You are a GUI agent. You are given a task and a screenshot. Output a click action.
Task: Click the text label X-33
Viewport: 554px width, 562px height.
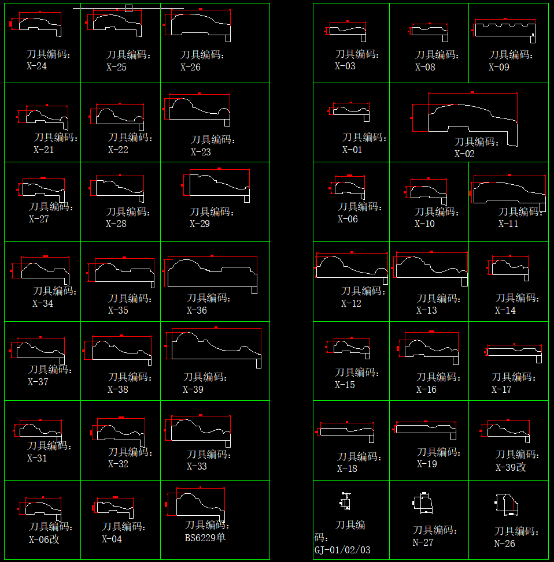197,467
